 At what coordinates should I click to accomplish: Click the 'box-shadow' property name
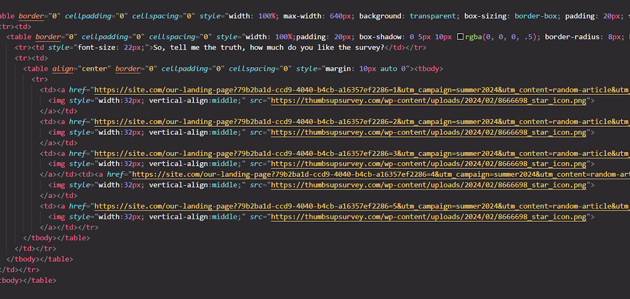[x=380, y=37]
